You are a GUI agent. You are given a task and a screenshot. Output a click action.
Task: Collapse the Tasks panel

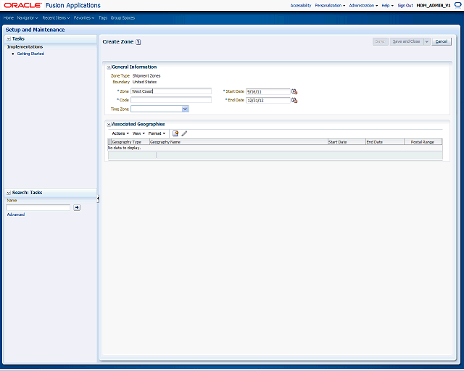(x=9, y=38)
